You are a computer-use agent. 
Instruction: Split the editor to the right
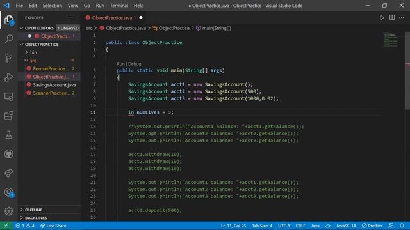pyautogui.click(x=392, y=17)
